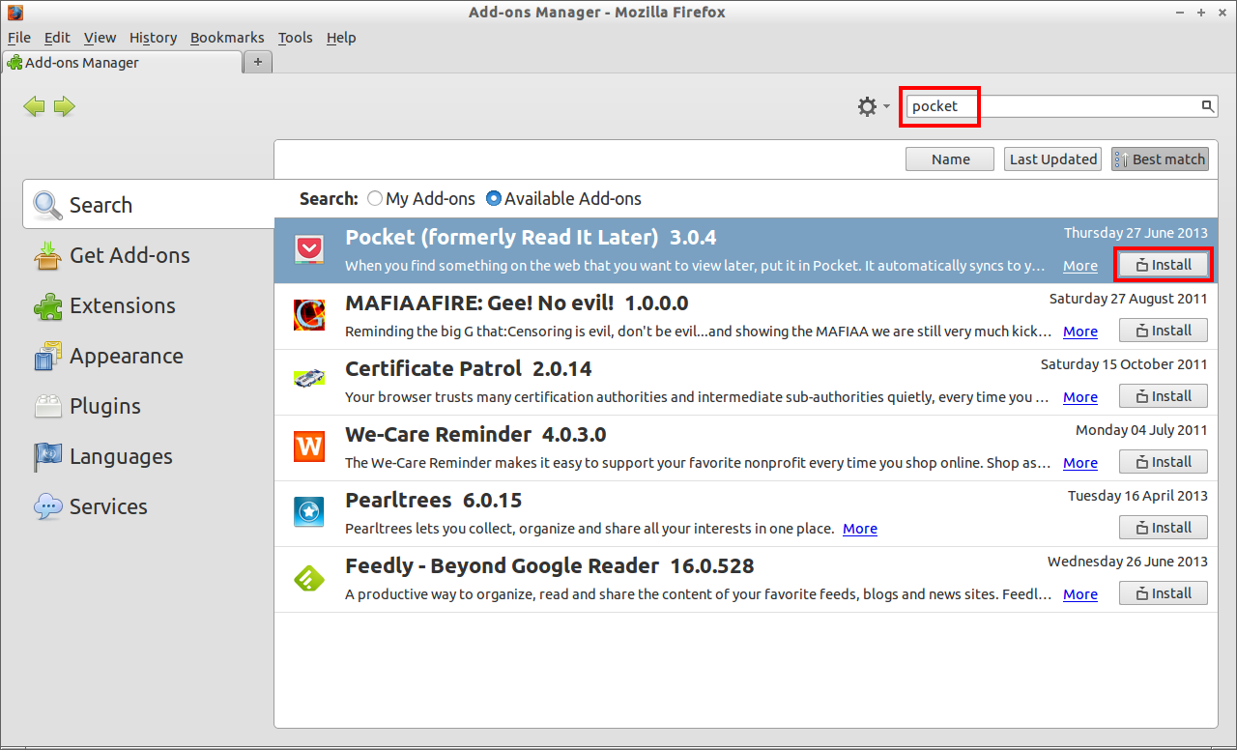Click the date Thursday 27 June 2013
1237x750 pixels.
point(1136,233)
